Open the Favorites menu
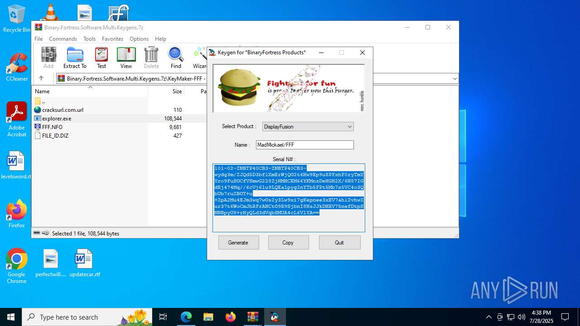The width and height of the screenshot is (580, 326). pyautogui.click(x=112, y=39)
